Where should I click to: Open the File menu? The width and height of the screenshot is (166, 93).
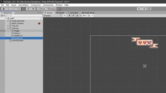click(x=2, y=5)
